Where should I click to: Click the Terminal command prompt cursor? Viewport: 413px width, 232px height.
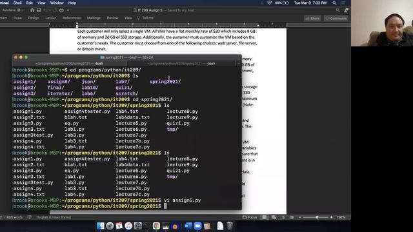click(x=165, y=206)
